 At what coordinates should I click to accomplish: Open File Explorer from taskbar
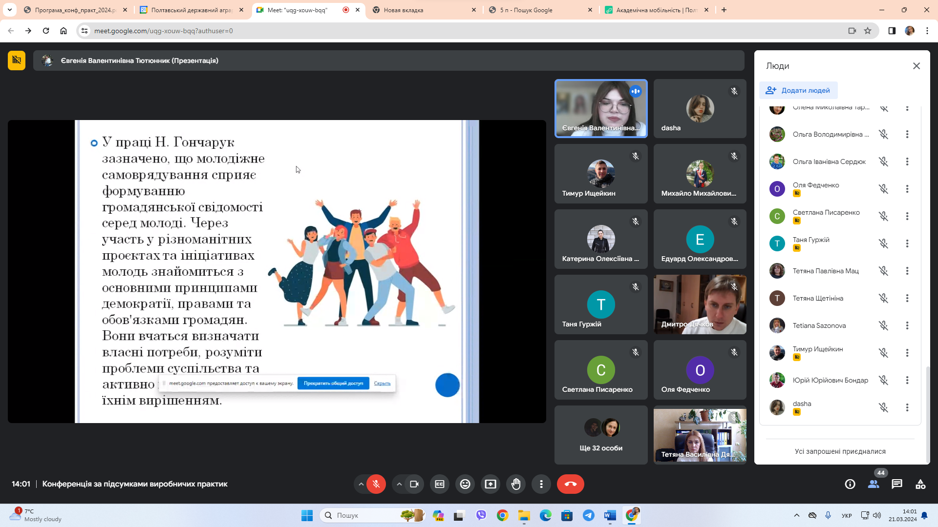tap(524, 515)
